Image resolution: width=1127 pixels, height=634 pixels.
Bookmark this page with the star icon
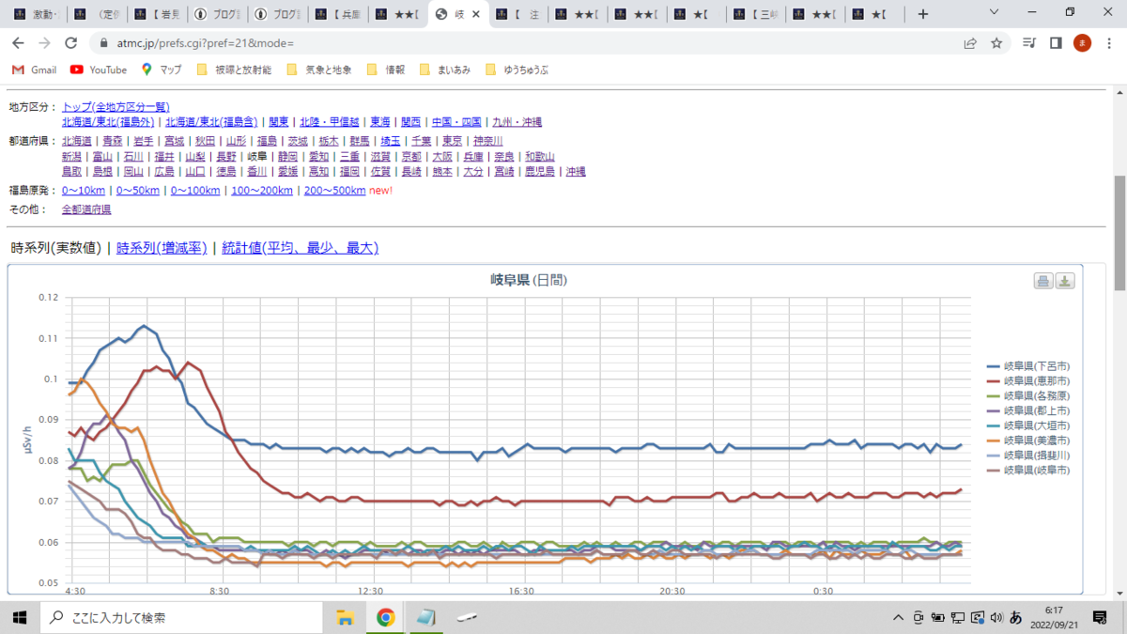coord(996,43)
